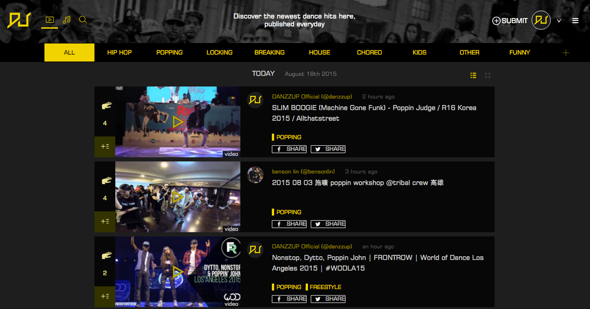Open the hamburger menu icon
This screenshot has height=309, width=590.
575,20
